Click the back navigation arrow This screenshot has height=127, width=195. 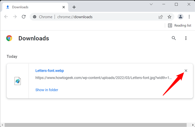point(6,17)
